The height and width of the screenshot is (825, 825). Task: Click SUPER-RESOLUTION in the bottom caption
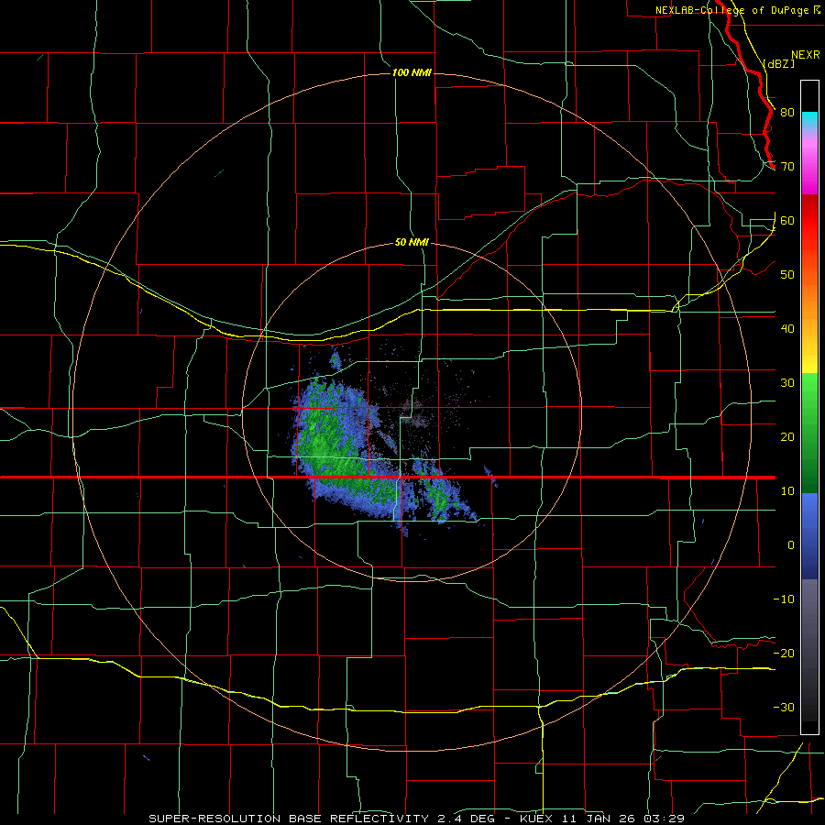point(214,819)
